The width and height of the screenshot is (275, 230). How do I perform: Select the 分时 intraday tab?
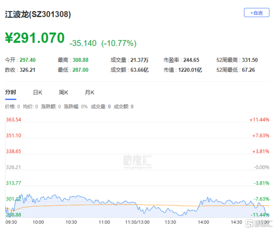pyautogui.click(x=10, y=92)
